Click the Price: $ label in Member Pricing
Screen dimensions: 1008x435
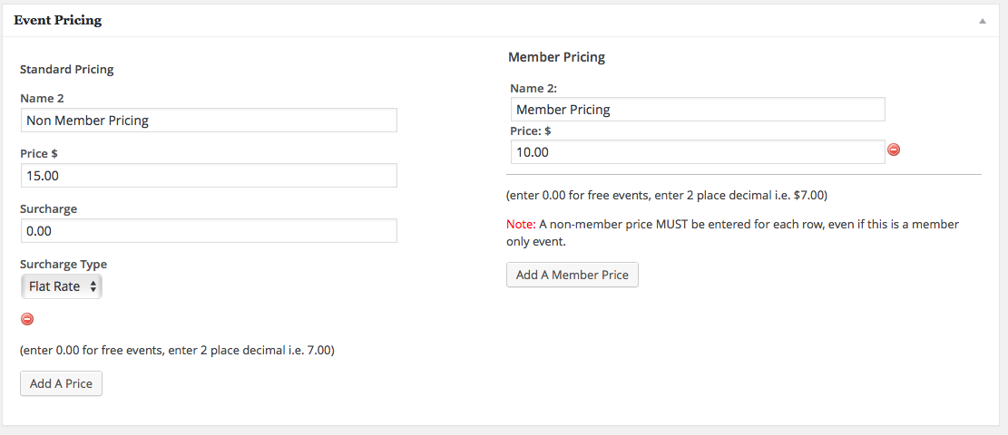[x=531, y=131]
